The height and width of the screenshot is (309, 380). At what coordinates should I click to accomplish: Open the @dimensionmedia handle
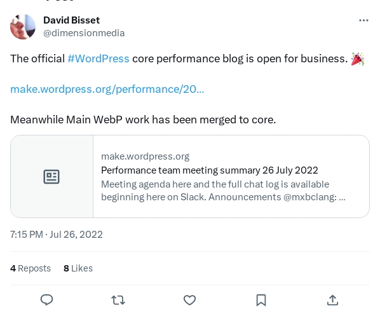coord(84,33)
